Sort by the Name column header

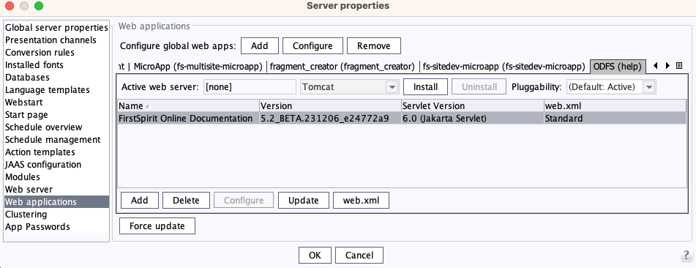click(188, 105)
